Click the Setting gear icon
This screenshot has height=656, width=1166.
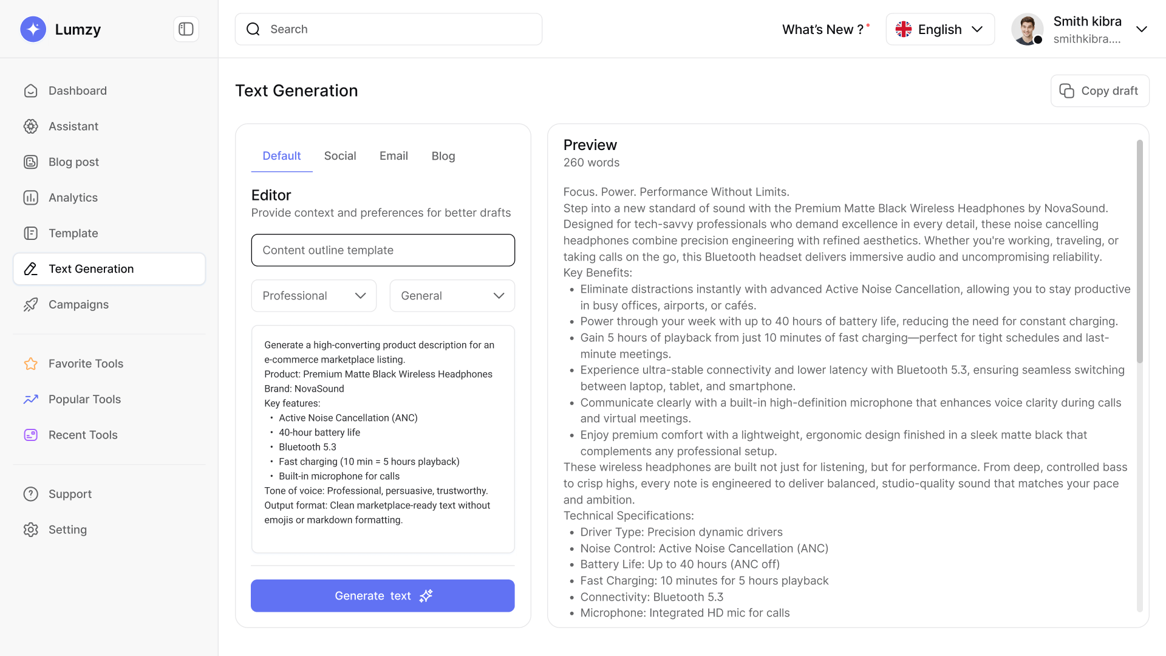(x=31, y=530)
